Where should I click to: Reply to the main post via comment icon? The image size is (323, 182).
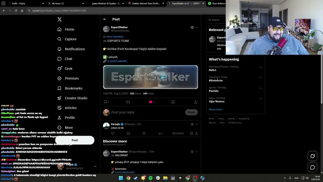(105, 102)
